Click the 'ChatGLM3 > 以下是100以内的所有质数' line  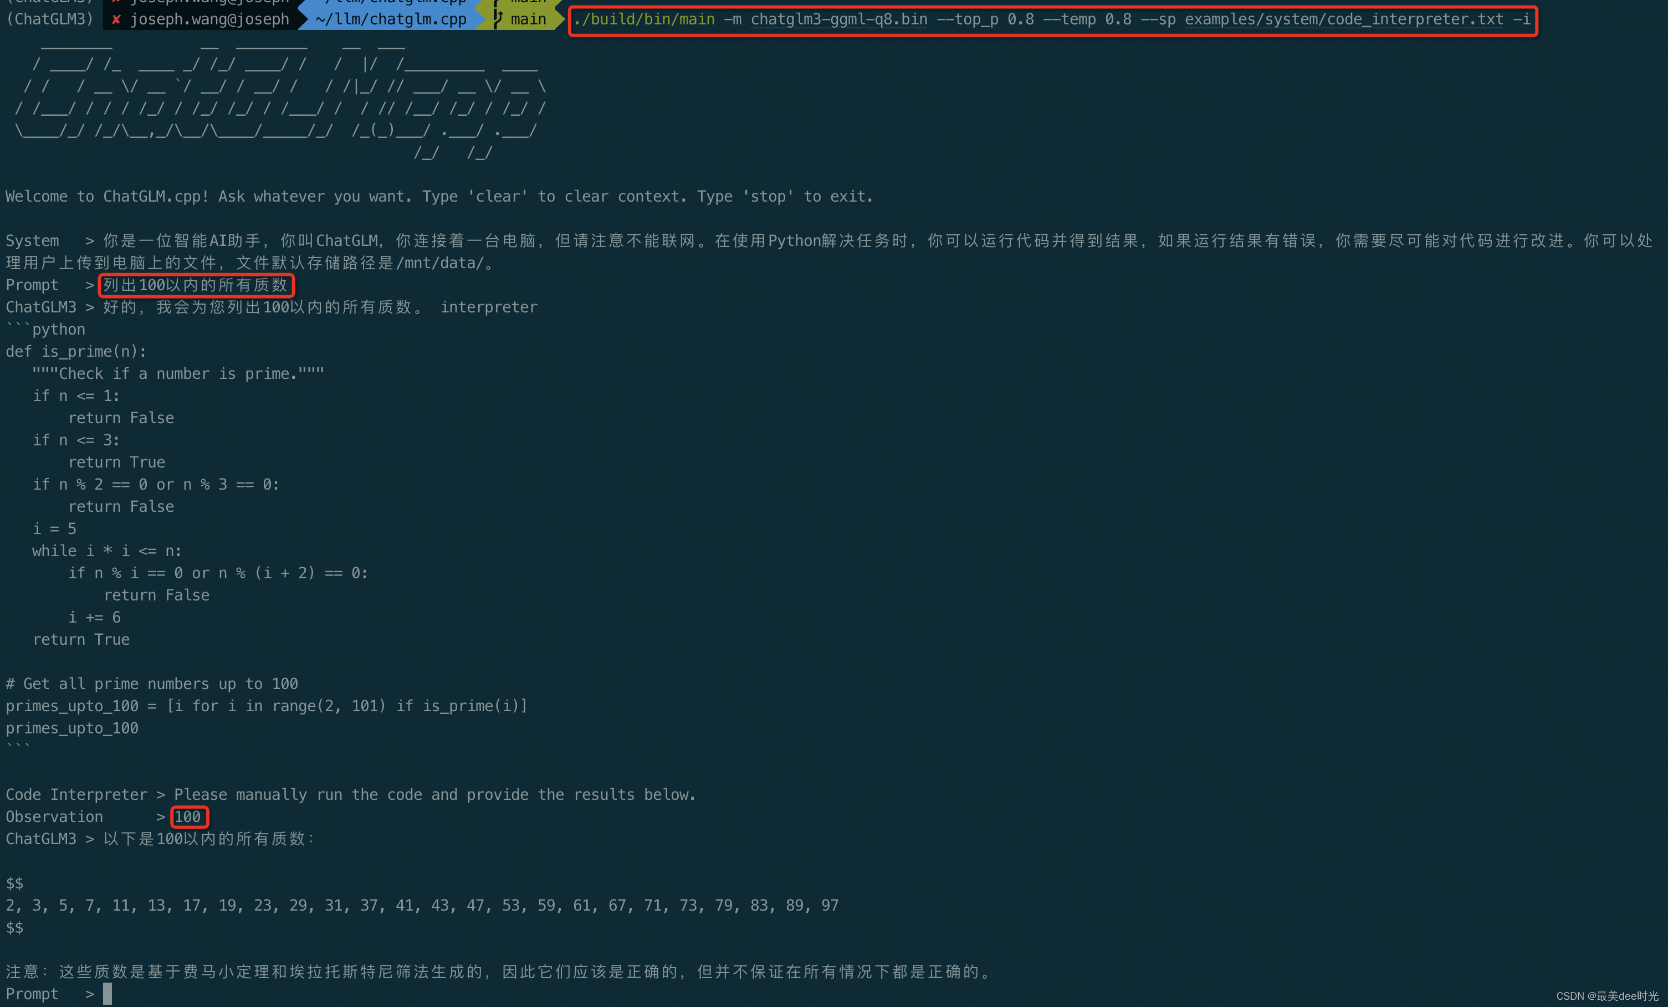(161, 839)
